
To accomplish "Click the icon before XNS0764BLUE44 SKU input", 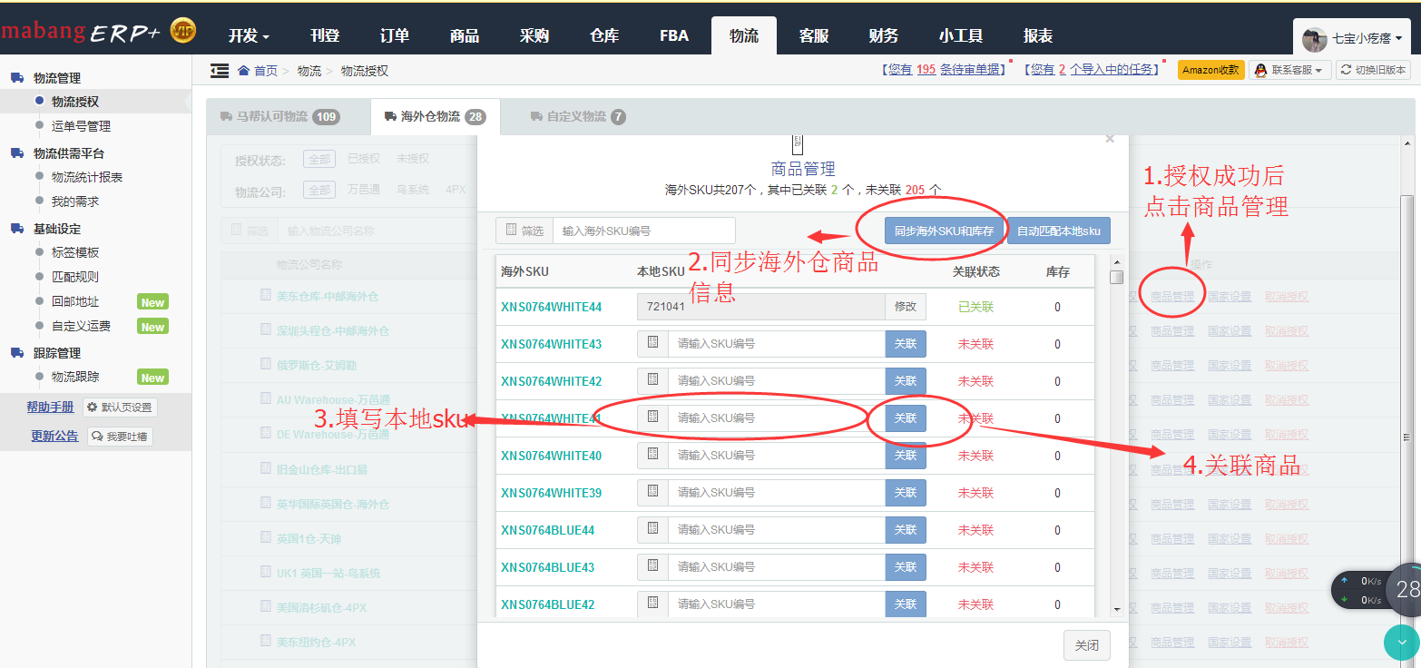I will [x=652, y=530].
